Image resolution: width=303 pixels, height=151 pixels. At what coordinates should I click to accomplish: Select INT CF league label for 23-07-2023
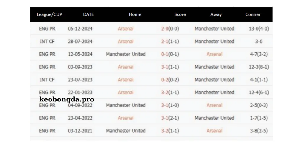47,80
